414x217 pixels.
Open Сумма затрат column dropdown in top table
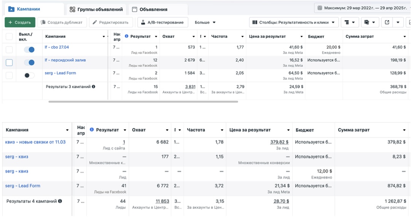tap(404, 37)
